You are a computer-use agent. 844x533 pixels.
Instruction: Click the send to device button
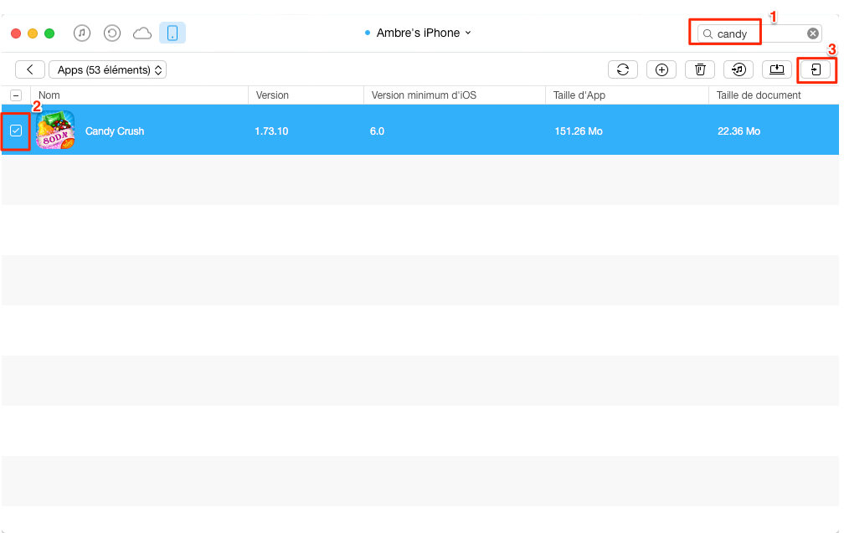[x=816, y=69]
